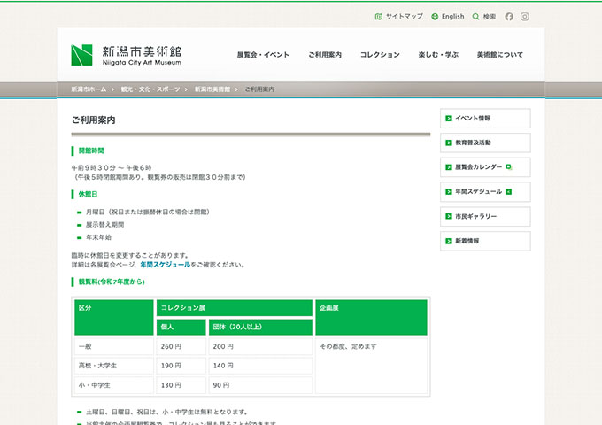The height and width of the screenshot is (425, 602).
Task: Click the 200 円 table cell
Action: pyautogui.click(x=260, y=346)
